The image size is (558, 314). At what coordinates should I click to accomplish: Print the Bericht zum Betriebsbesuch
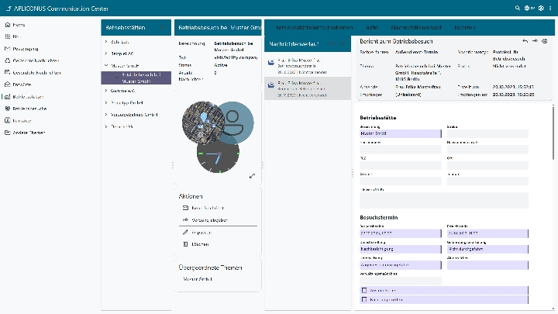(x=545, y=41)
